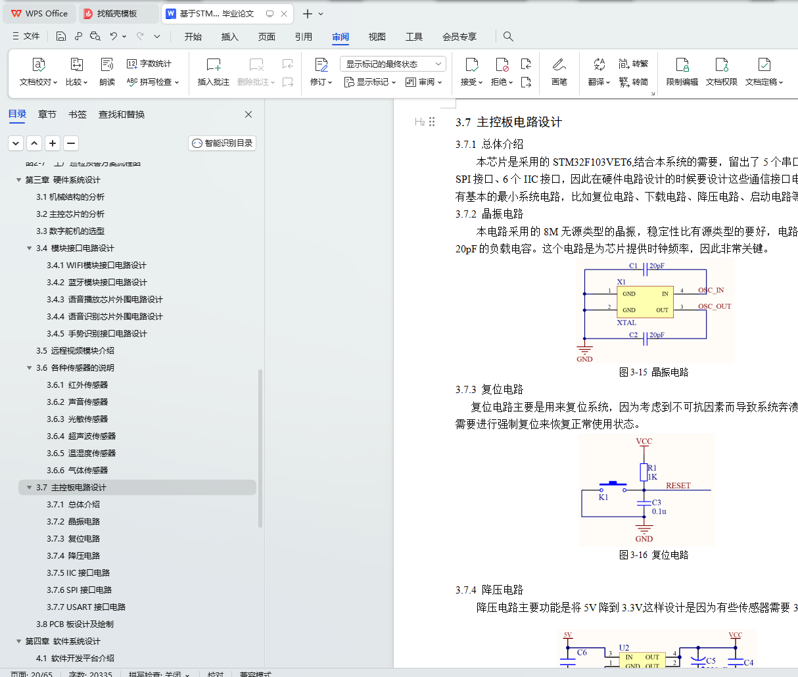
Task: Jump to 3.6.4 超声波传感器 in outline
Action: coord(81,436)
